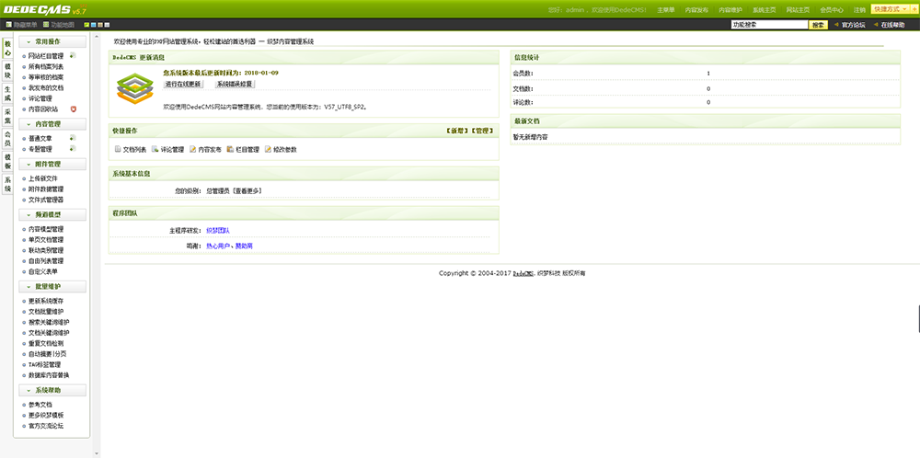Viewport: 920px width, 458px height.
Task: Click the add icon next to 网站栏目管理
Action: coord(73,56)
